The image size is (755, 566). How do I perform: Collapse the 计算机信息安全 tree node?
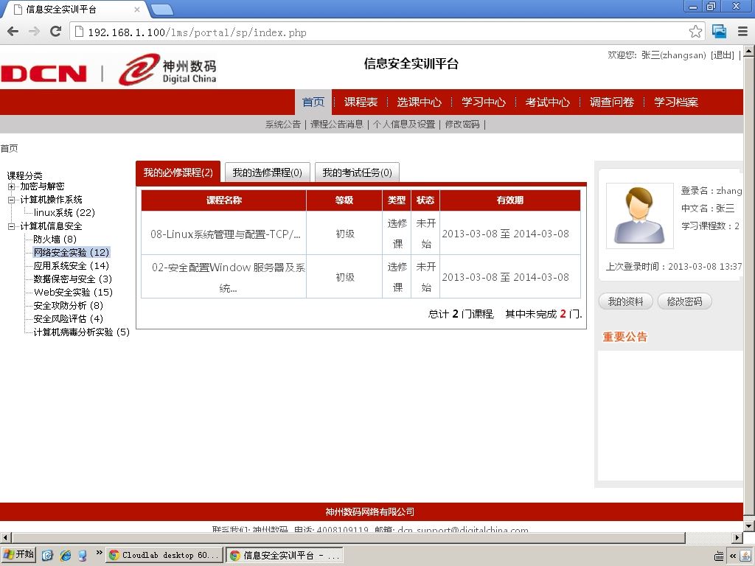click(12, 226)
